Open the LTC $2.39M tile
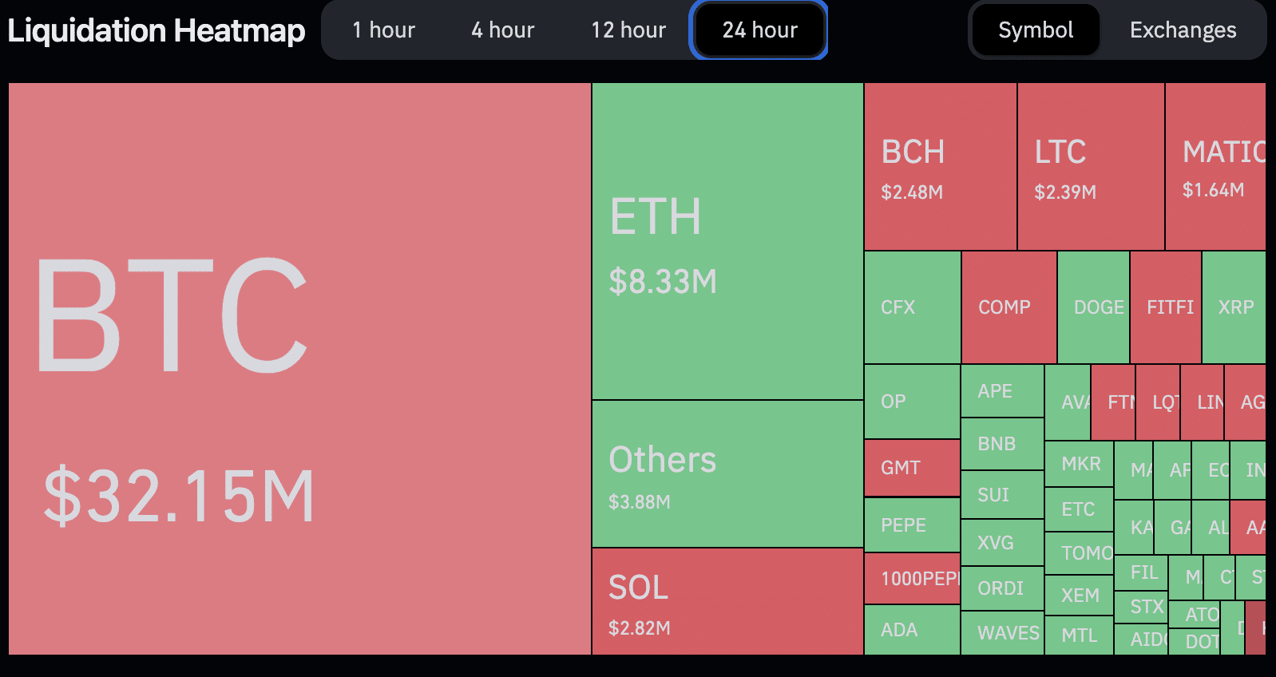 (1091, 167)
